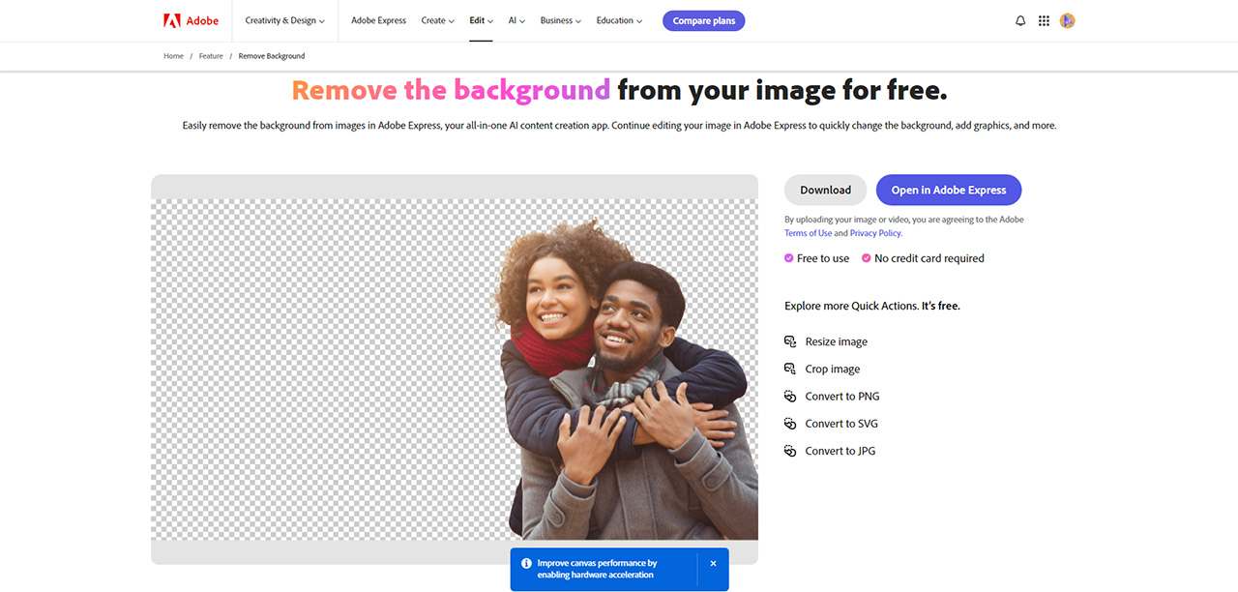1238x592 pixels.
Task: Expand the AI menu
Action: click(x=517, y=20)
